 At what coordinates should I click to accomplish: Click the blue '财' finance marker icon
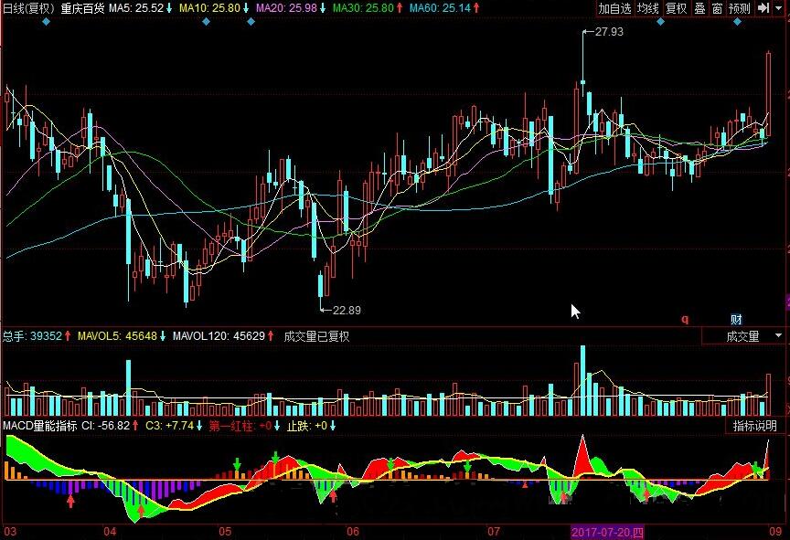[x=735, y=319]
